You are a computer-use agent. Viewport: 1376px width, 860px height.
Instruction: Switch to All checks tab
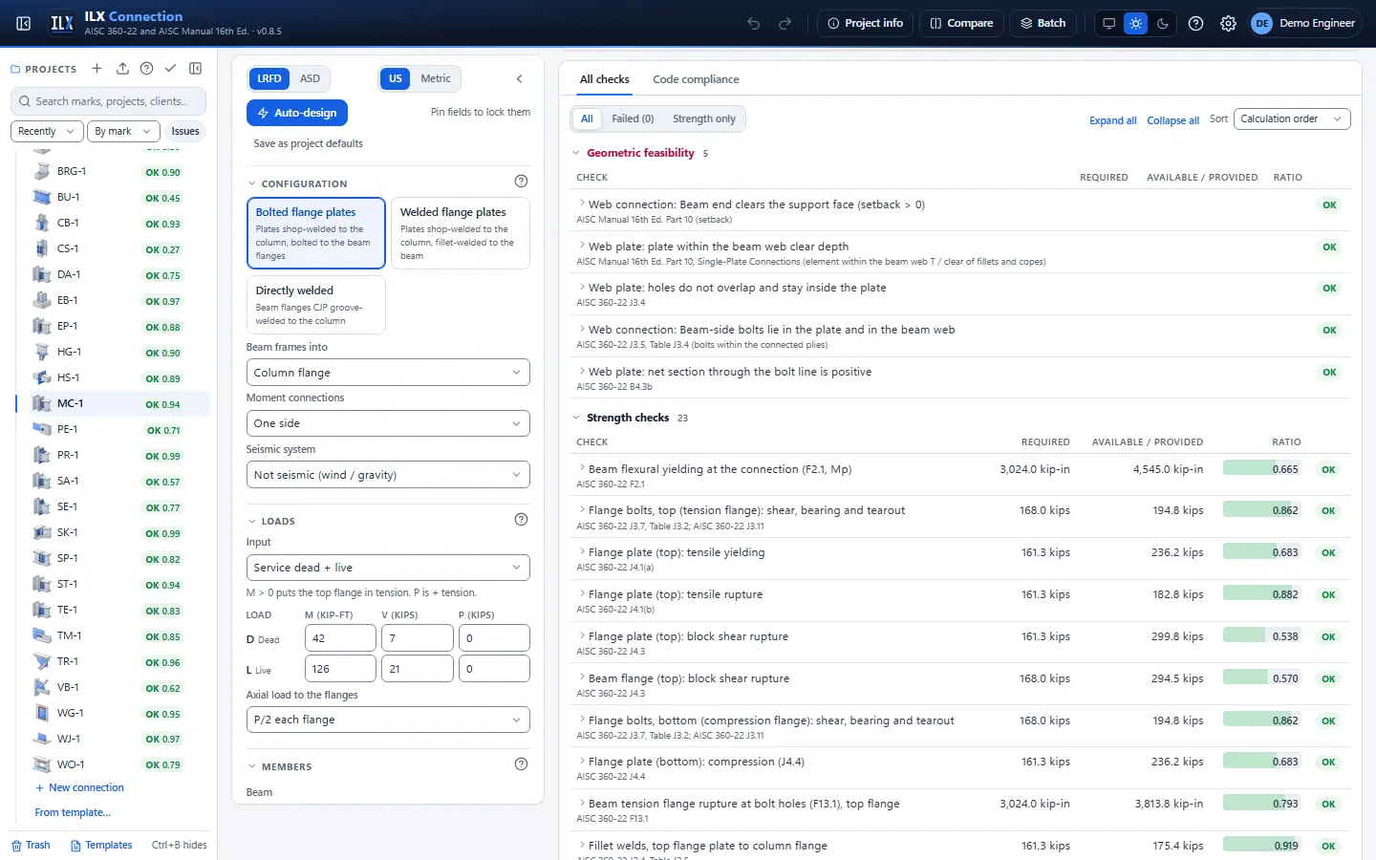click(605, 79)
